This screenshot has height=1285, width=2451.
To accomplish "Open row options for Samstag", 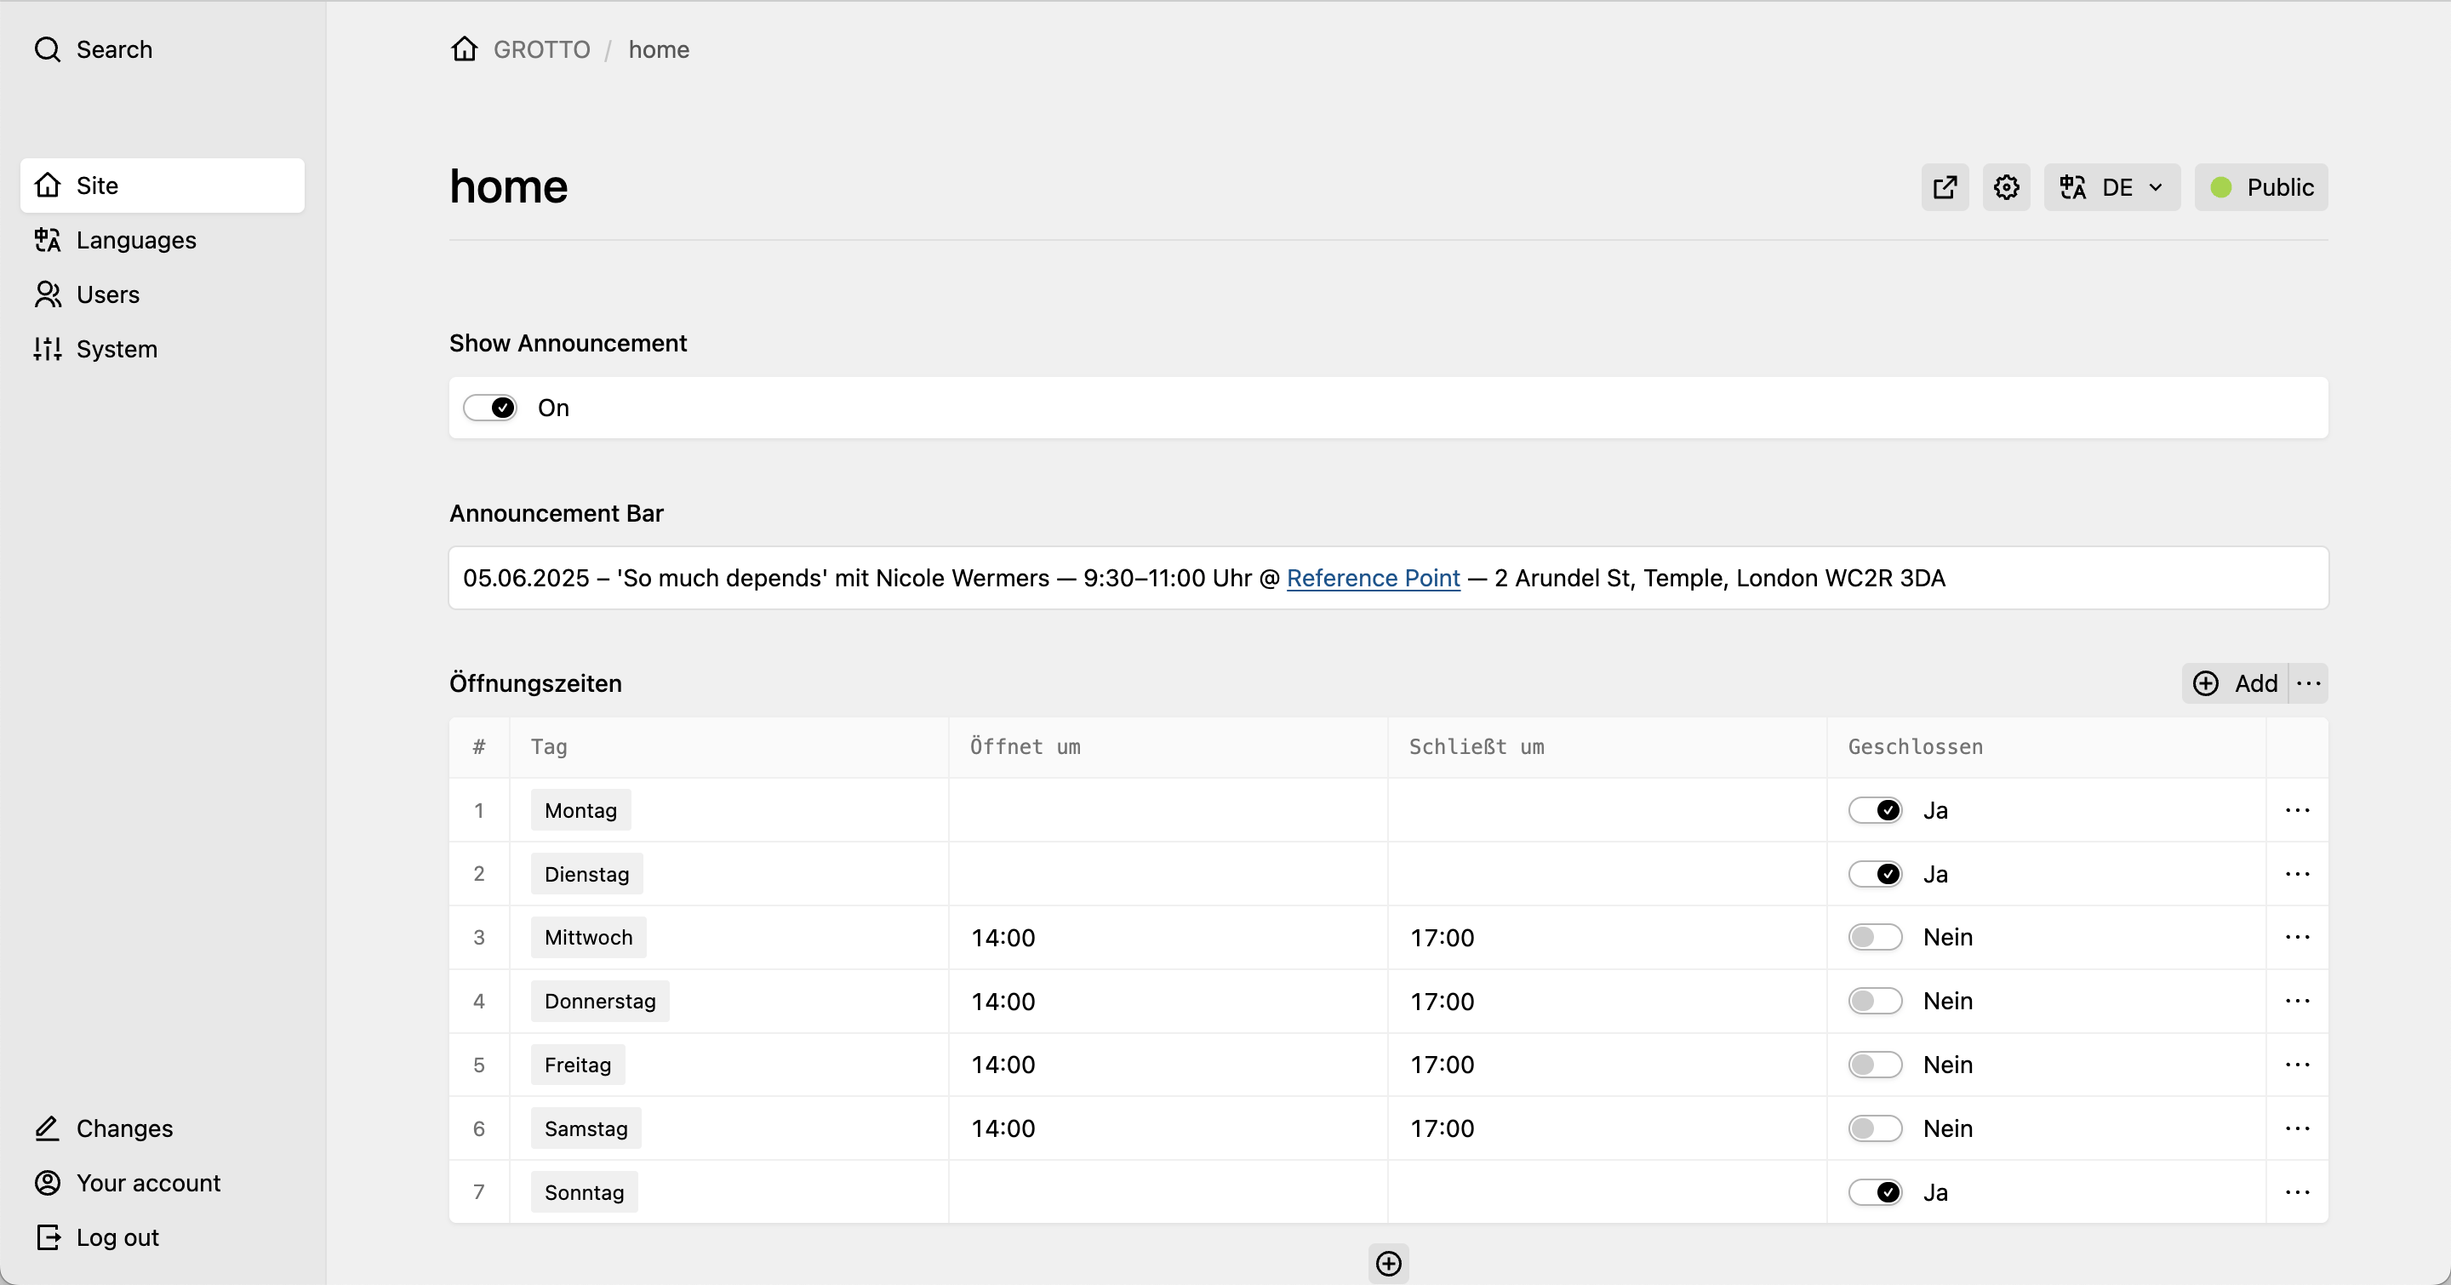I will click(x=2297, y=1129).
